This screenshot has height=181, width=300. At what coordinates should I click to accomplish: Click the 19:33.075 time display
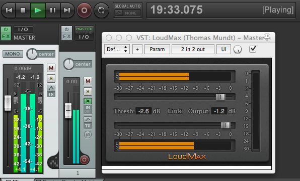[x=176, y=10]
